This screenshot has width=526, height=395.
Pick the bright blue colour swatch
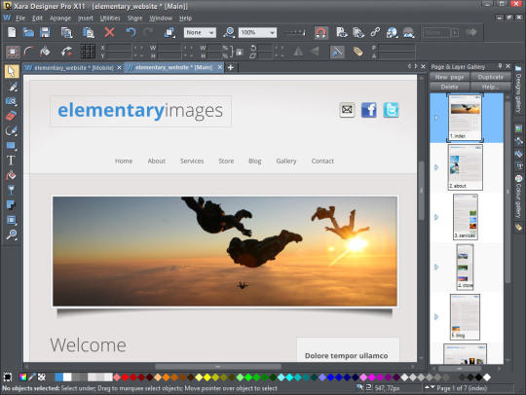pos(330,377)
